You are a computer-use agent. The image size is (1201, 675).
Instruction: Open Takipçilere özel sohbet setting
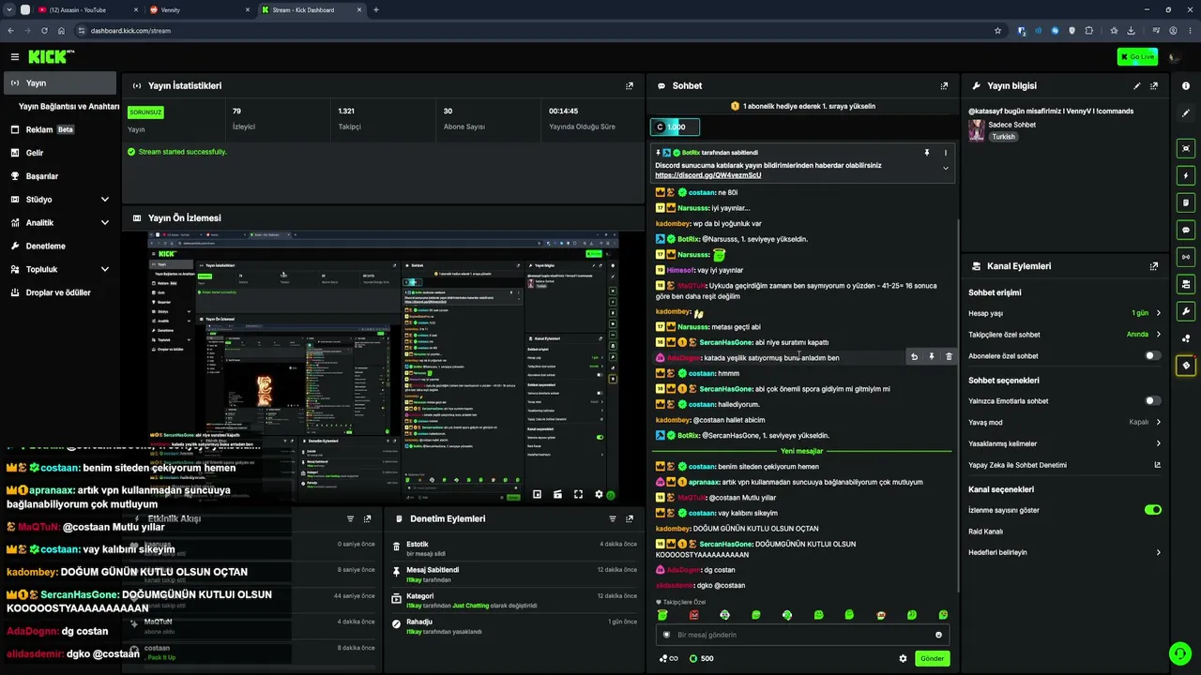1065,335
